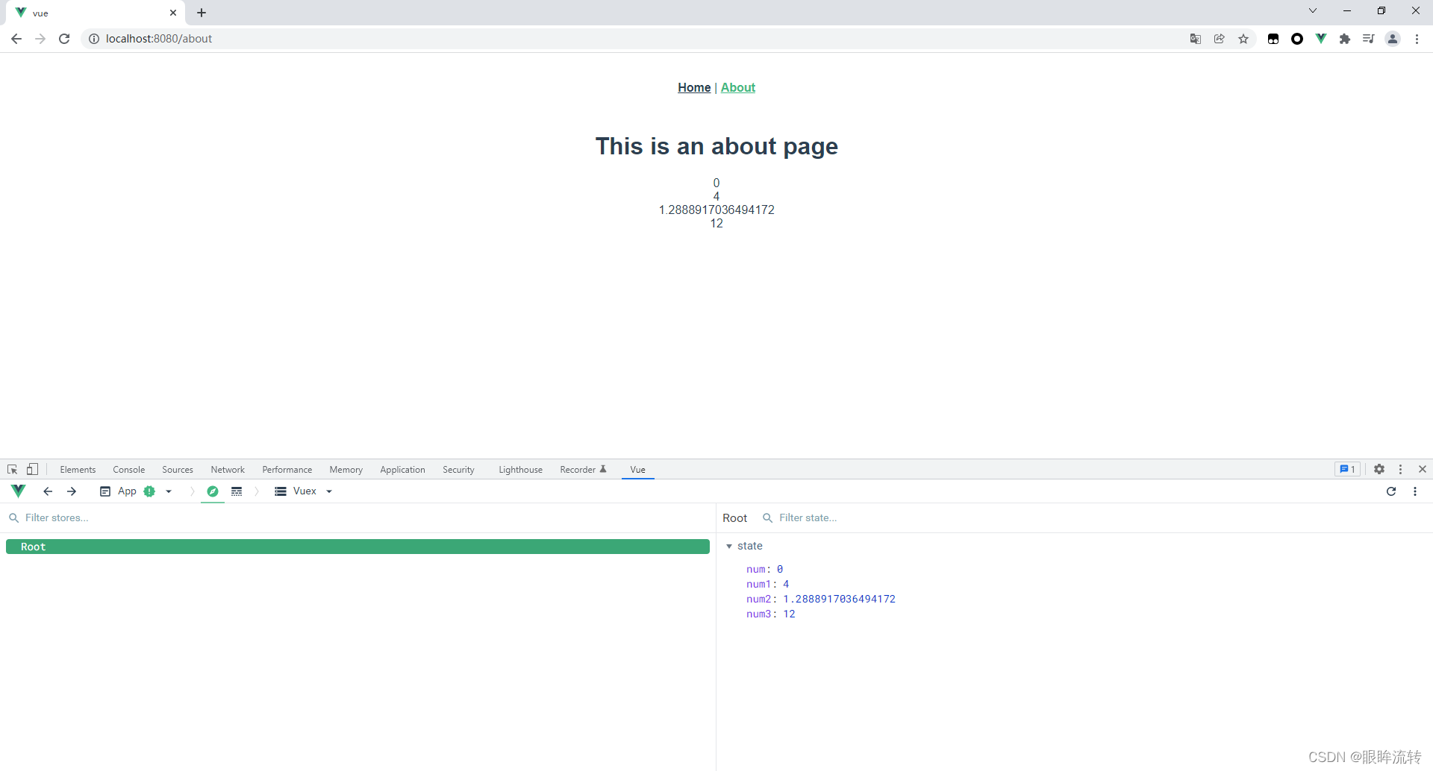1433x771 pixels.
Task: Select the Vue devtools tab
Action: 637,470
